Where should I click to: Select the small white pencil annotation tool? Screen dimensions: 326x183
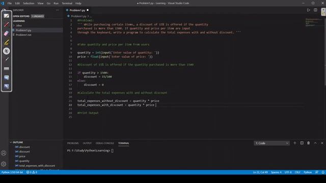7,59
